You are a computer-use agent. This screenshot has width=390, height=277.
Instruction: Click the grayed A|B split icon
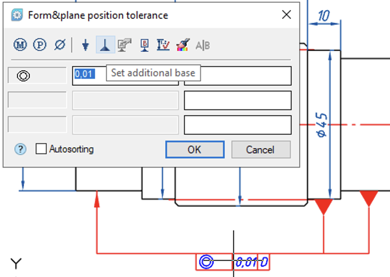pos(203,45)
